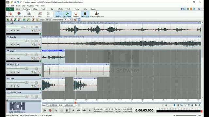Collapse the Glass track arrow
The image size is (209, 117).
8,79
